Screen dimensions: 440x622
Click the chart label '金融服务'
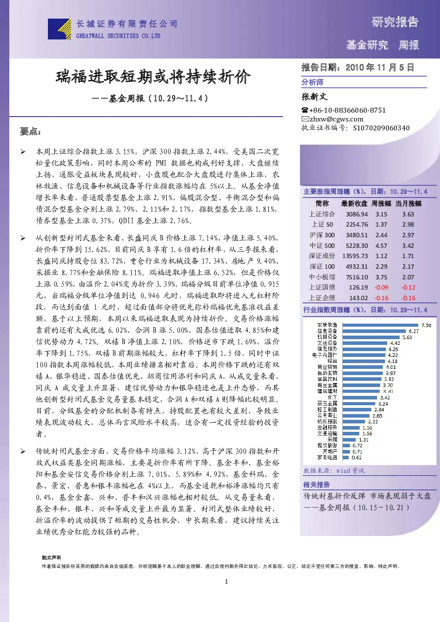tap(327, 427)
